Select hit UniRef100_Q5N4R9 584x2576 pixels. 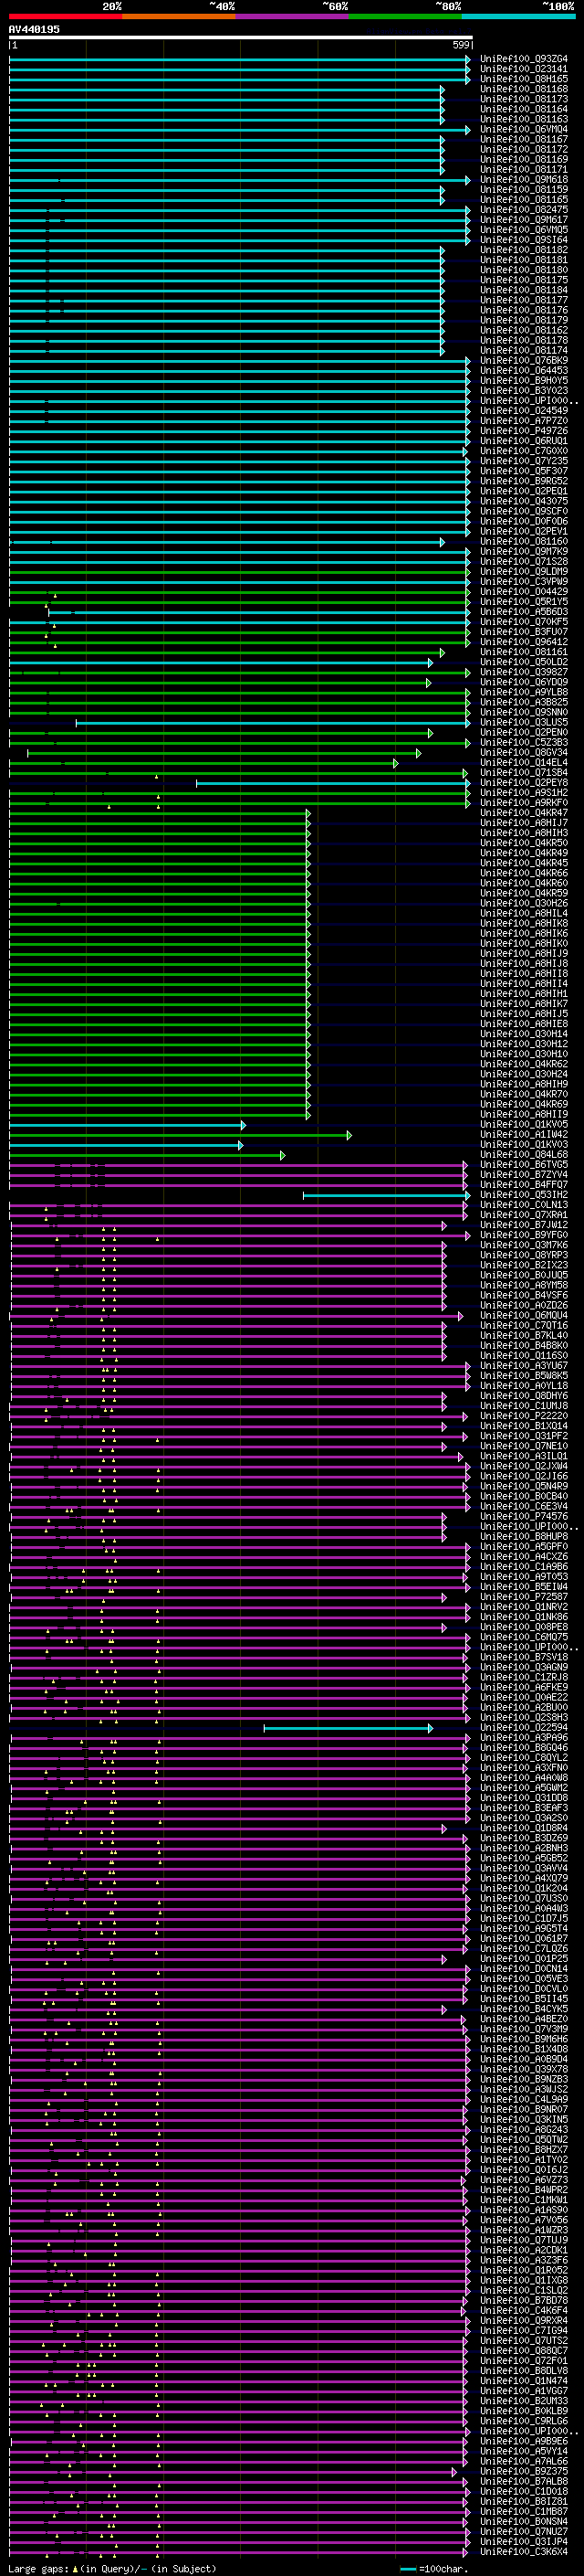point(524,1486)
